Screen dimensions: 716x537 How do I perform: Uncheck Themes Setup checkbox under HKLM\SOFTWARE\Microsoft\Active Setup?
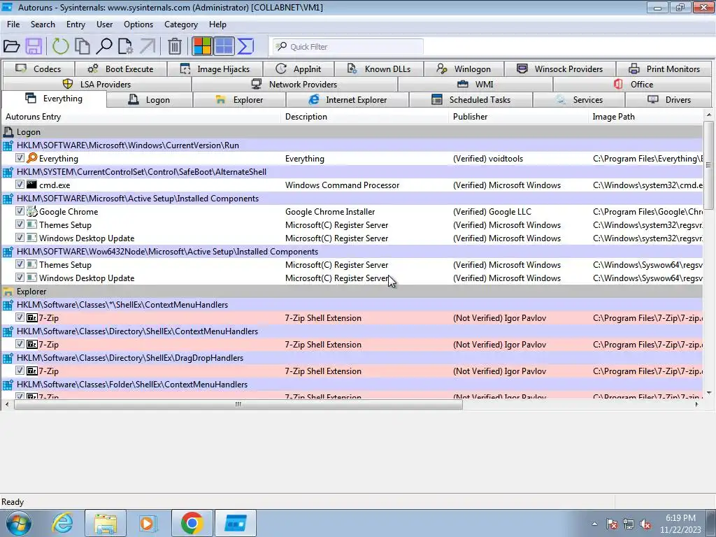click(20, 224)
